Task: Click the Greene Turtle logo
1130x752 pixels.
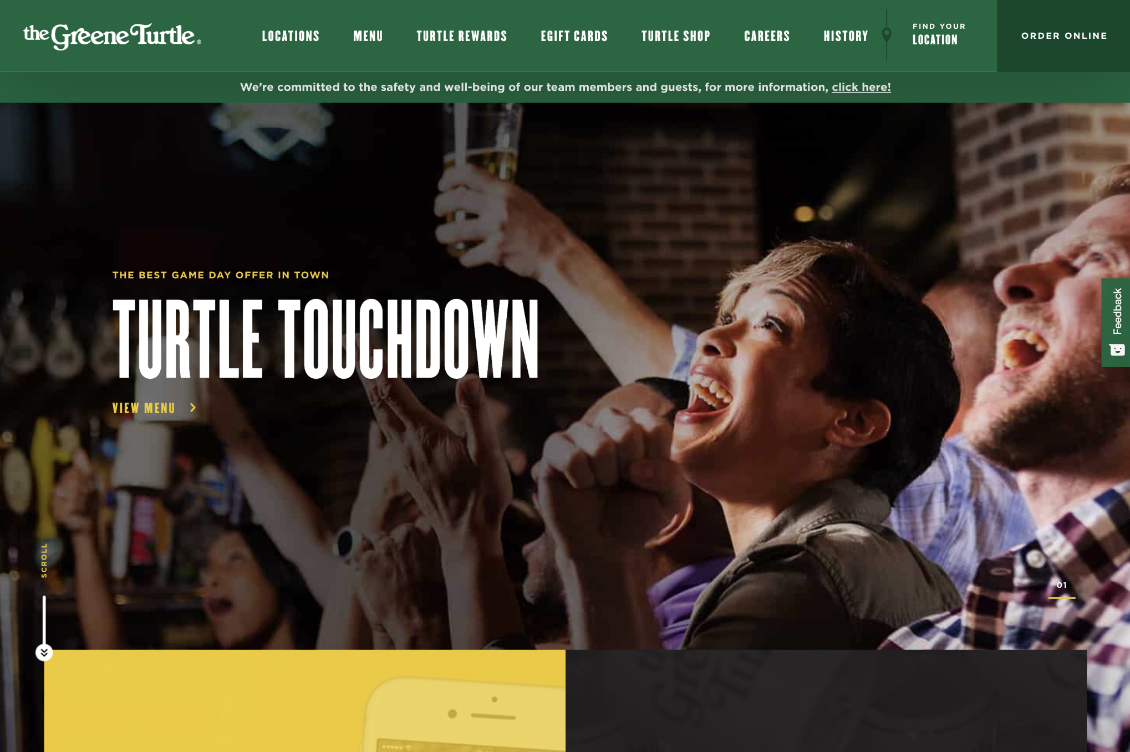Action: point(112,36)
